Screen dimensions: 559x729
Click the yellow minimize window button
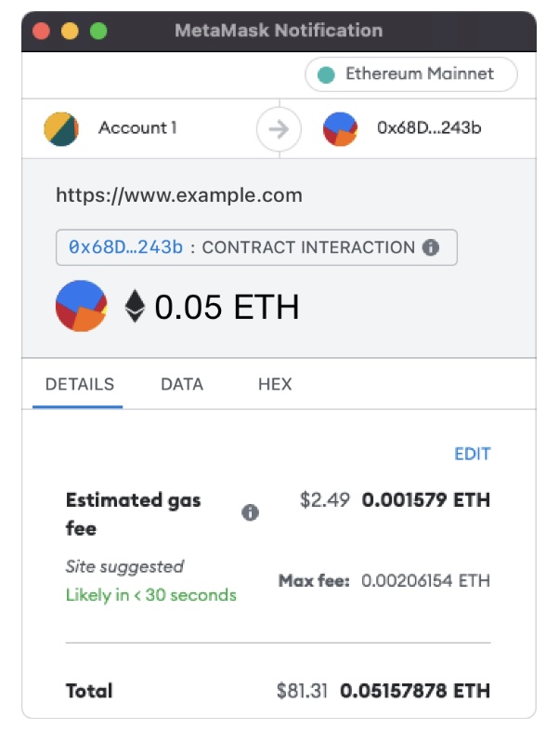pyautogui.click(x=69, y=31)
